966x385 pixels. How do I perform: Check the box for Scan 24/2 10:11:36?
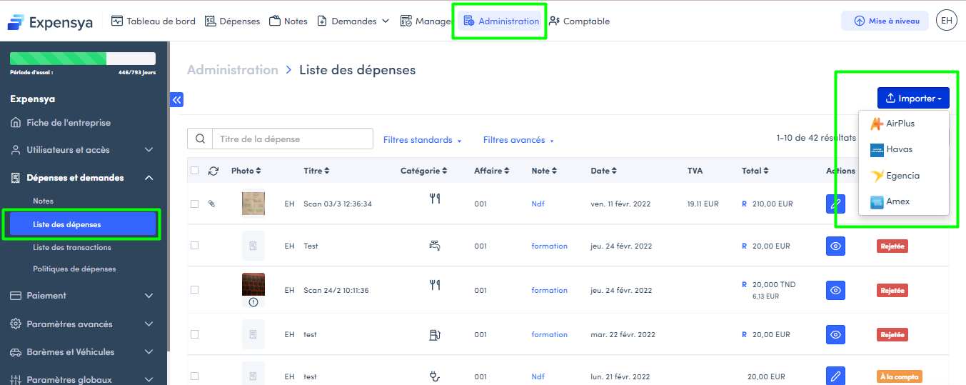tap(195, 290)
